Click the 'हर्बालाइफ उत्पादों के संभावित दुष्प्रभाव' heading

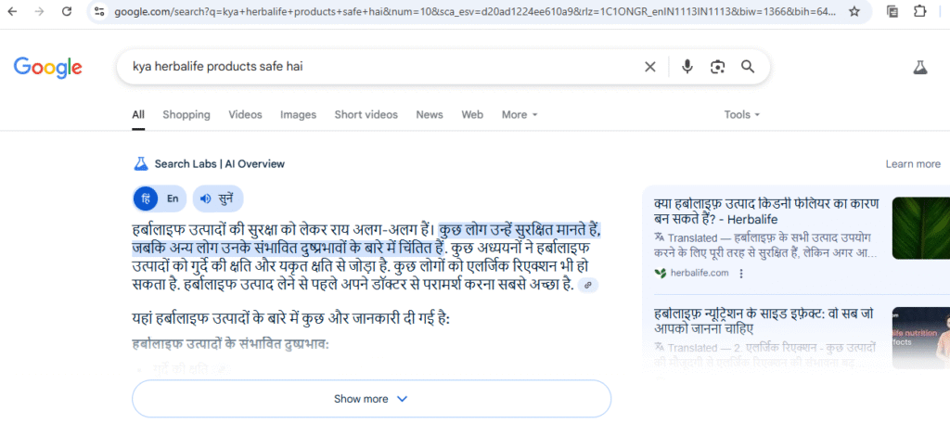230,344
